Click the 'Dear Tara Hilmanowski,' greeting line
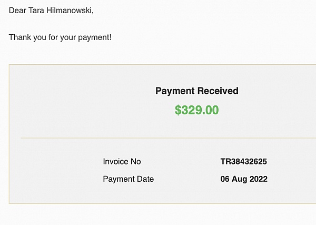This screenshot has height=225, width=316. point(51,11)
